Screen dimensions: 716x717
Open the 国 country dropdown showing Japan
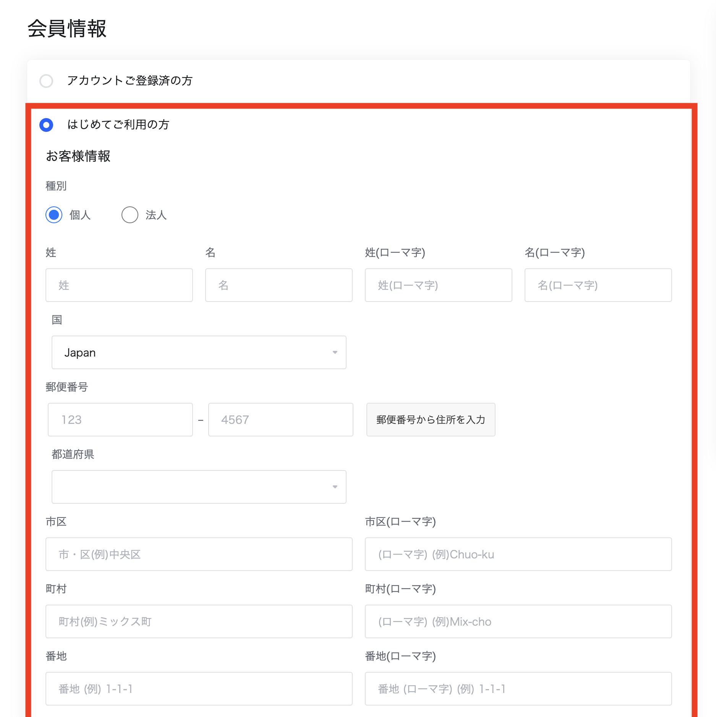pos(199,352)
